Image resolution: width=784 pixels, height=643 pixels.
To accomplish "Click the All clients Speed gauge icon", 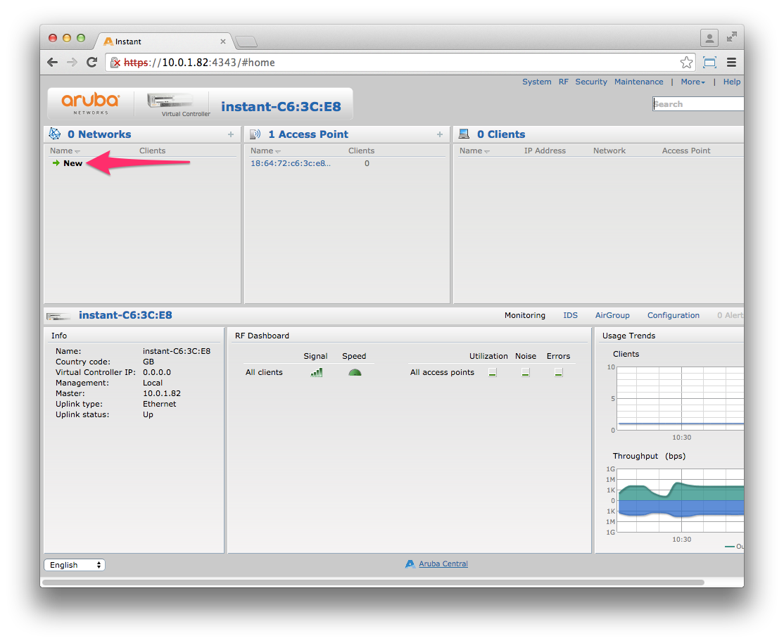I will coord(355,372).
